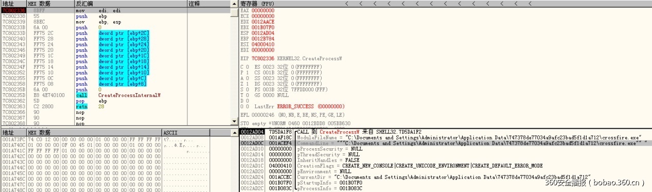
Task: Select the pStartupInfo = 001B07F0 stack row
Action: pyautogui.click(x=446, y=183)
